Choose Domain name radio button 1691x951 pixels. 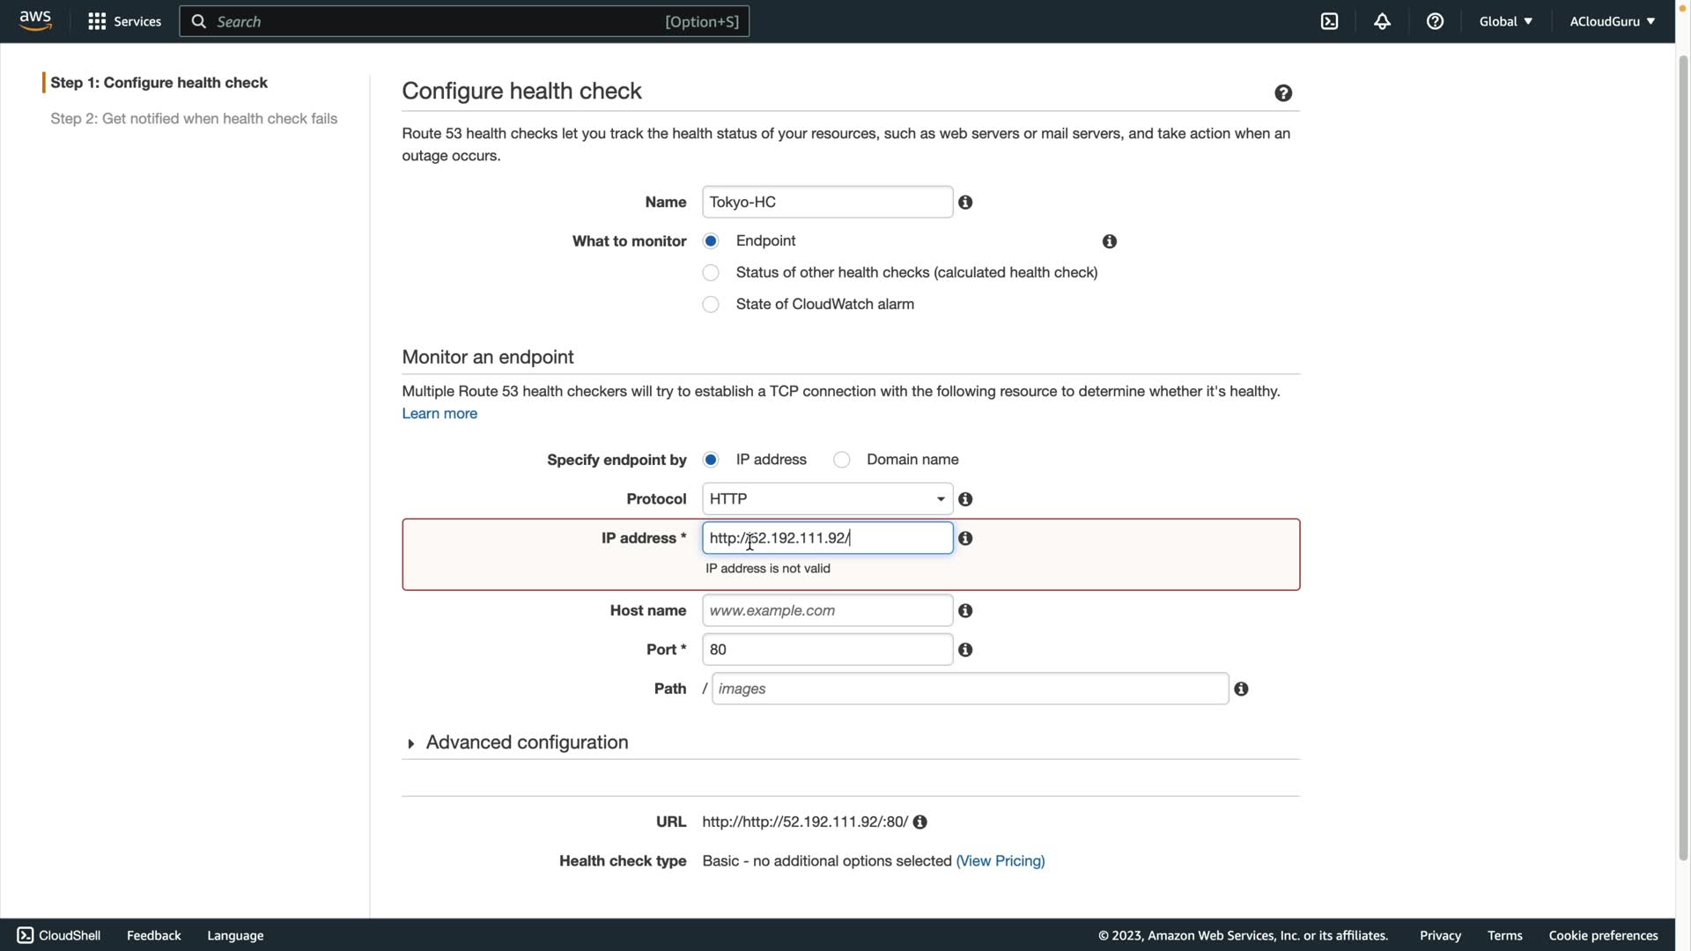842,460
